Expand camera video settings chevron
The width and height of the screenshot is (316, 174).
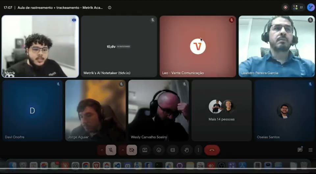[123, 150]
